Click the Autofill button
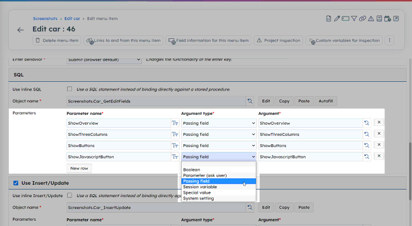The width and height of the screenshot is (412, 226). 326,101
